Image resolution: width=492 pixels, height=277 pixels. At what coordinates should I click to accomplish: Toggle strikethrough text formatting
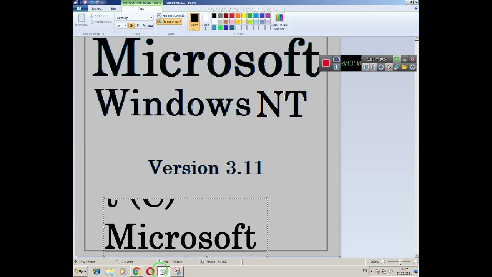point(150,26)
